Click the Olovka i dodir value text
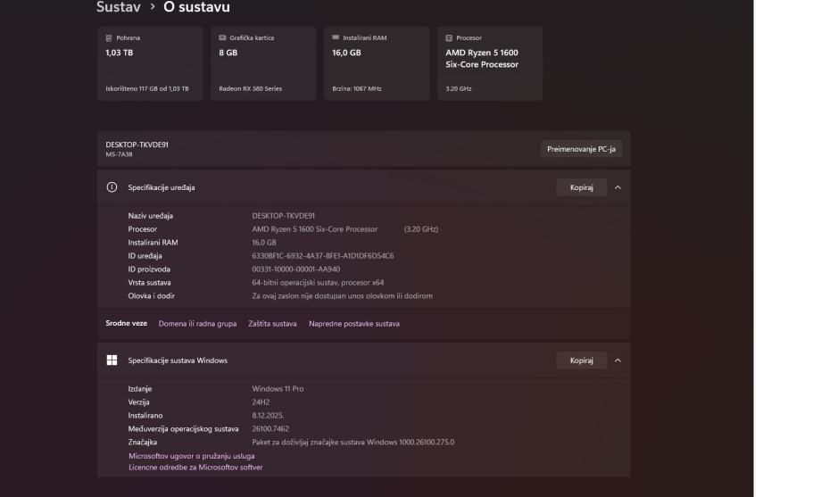 point(342,296)
